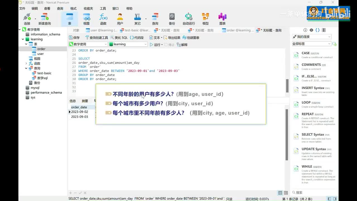Select the 查询 (Query) toolbar icon
357x201 pixels.
coord(155,19)
